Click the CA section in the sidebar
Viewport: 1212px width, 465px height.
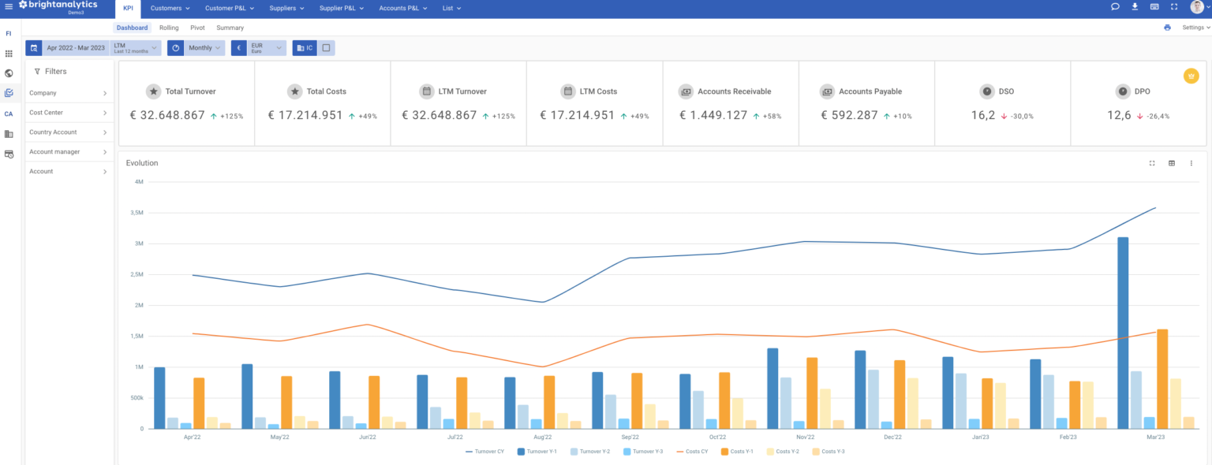click(x=9, y=113)
